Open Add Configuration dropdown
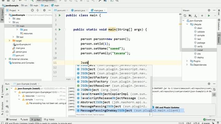The height and width of the screenshot is (124, 221). pos(46,1)
